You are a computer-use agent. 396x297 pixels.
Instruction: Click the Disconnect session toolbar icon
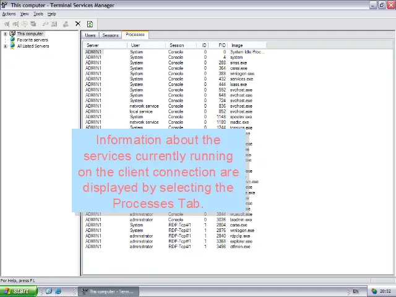(15, 24)
